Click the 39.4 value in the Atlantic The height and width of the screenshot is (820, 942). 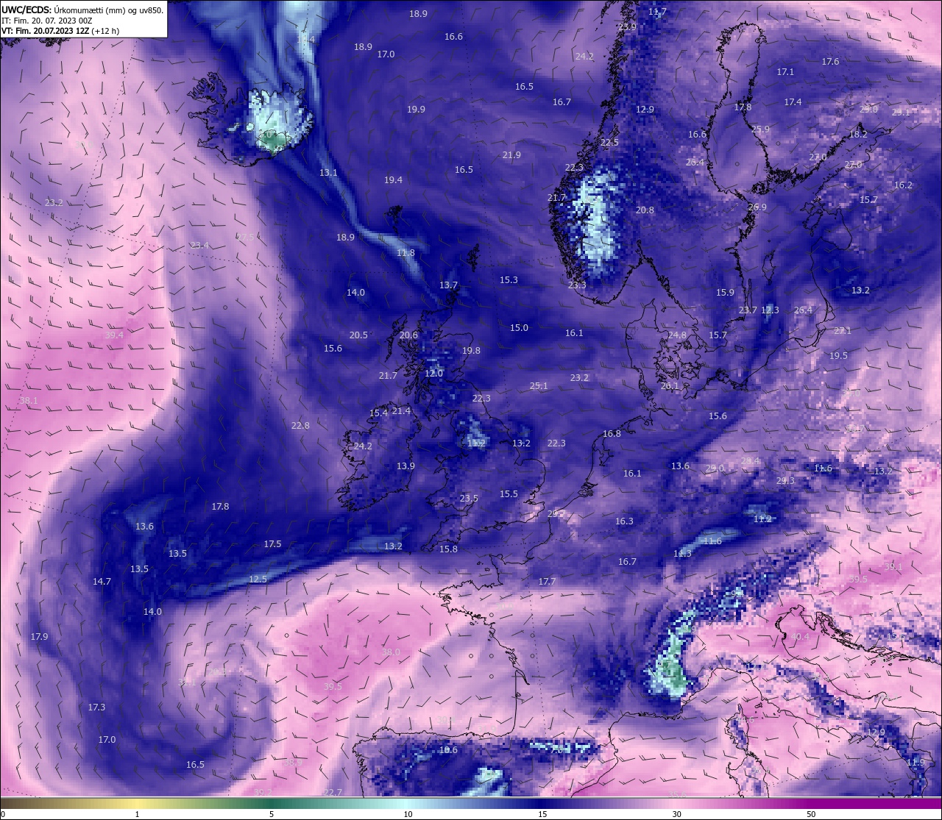tap(114, 335)
